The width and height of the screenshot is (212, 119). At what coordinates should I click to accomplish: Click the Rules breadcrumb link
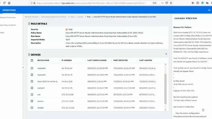(x=73, y=17)
